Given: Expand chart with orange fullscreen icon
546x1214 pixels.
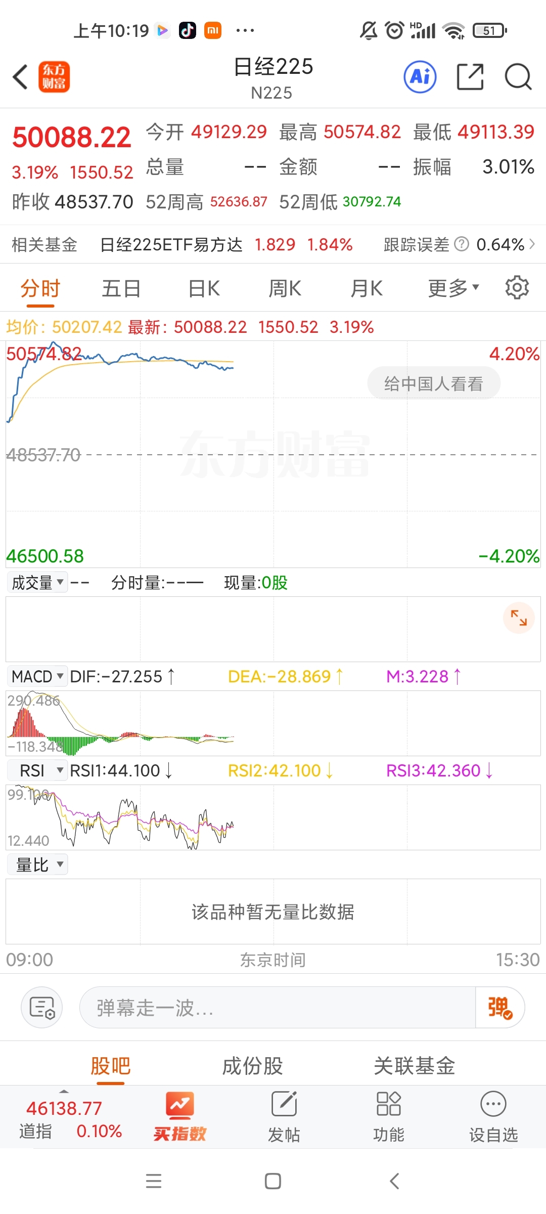Looking at the screenshot, I should 519,618.
